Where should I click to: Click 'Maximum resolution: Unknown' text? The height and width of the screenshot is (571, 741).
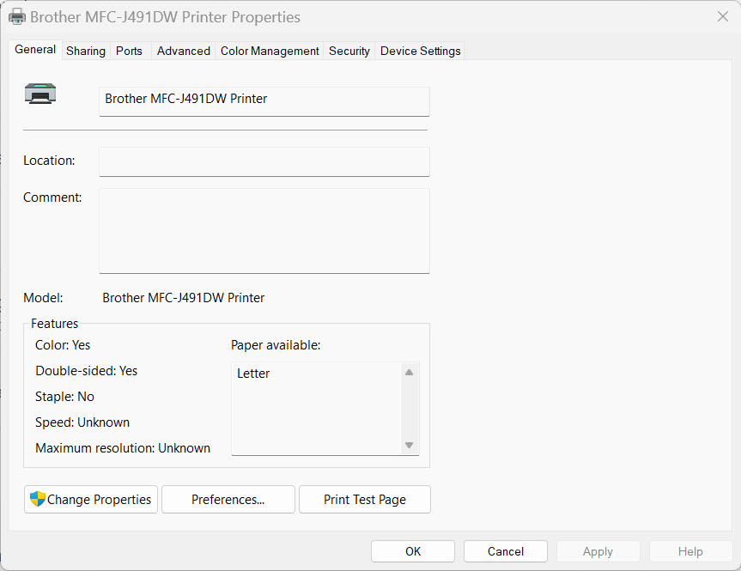tap(123, 448)
